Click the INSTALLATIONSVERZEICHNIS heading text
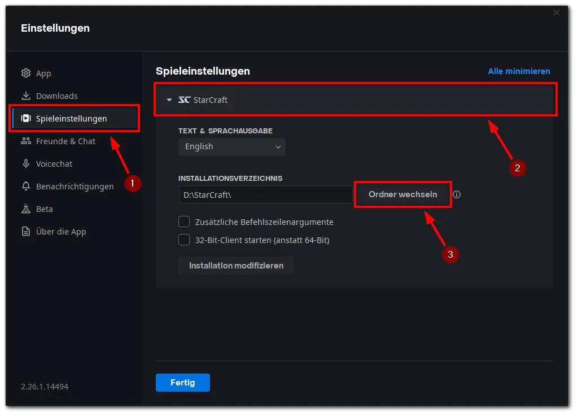This screenshot has width=578, height=416. (230, 178)
